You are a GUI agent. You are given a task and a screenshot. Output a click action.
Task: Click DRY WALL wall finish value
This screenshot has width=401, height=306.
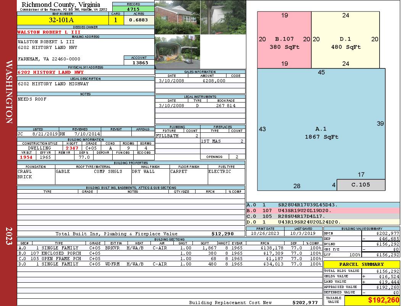(143, 171)
